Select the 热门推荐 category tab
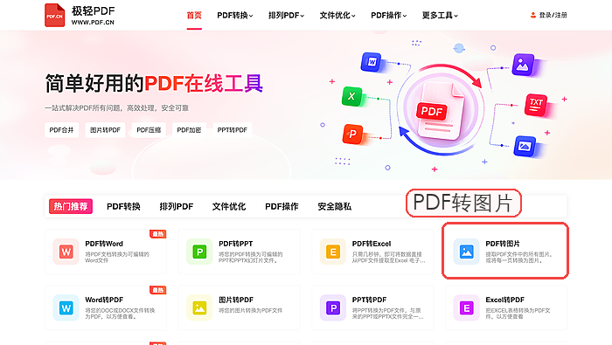612x345 pixels. tap(71, 206)
